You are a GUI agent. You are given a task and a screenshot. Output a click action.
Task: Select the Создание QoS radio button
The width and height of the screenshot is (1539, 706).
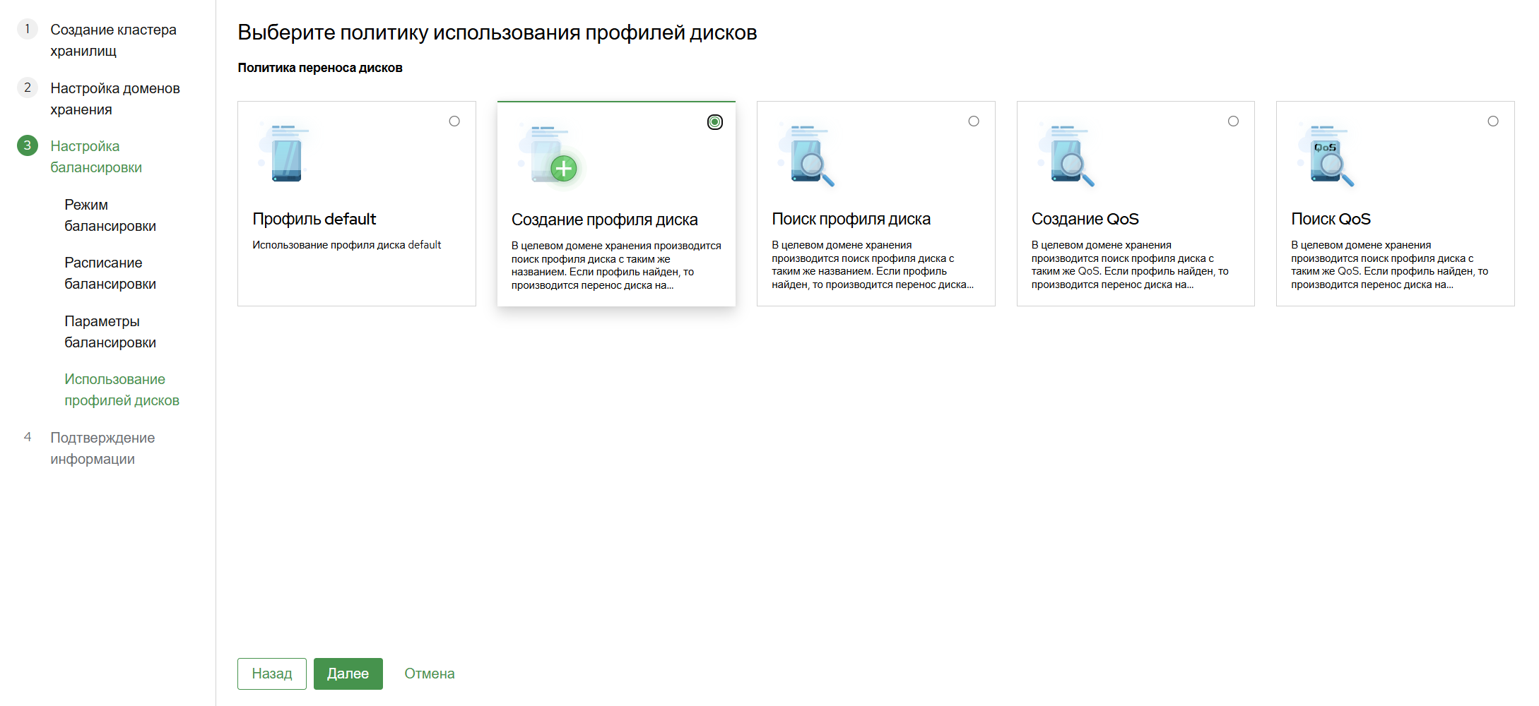pyautogui.click(x=1233, y=121)
